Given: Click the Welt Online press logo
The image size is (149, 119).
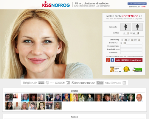Looking at the screenshot, I should (x=113, y=83).
